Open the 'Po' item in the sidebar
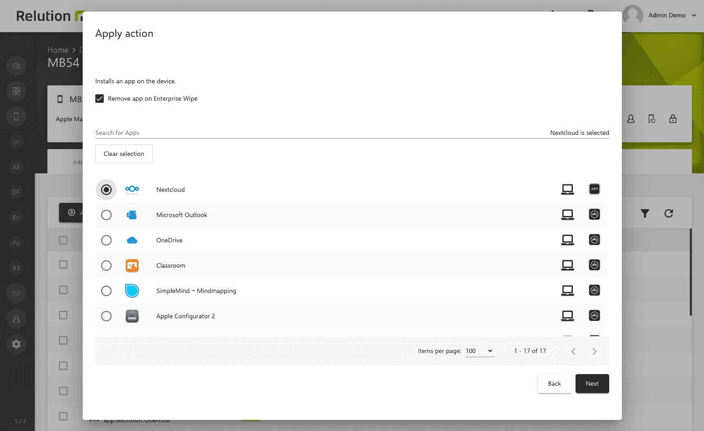Viewport: 704px width, 431px height. pos(16,243)
